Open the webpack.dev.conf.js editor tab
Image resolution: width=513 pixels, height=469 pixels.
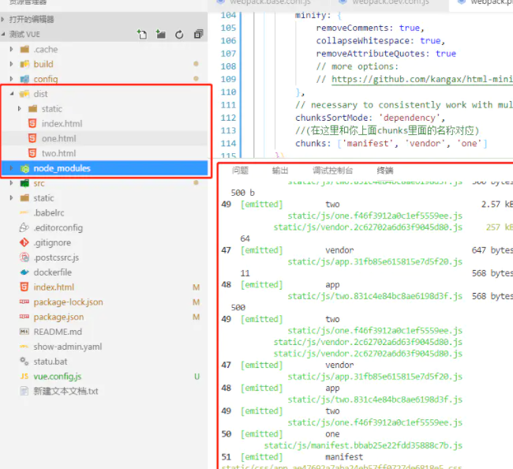391,2
